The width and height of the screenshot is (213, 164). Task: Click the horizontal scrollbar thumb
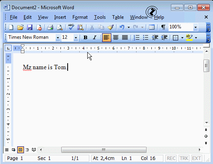tap(104, 150)
